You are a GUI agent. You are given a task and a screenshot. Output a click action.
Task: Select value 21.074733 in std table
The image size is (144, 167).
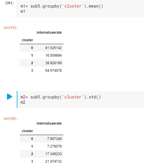point(53,161)
